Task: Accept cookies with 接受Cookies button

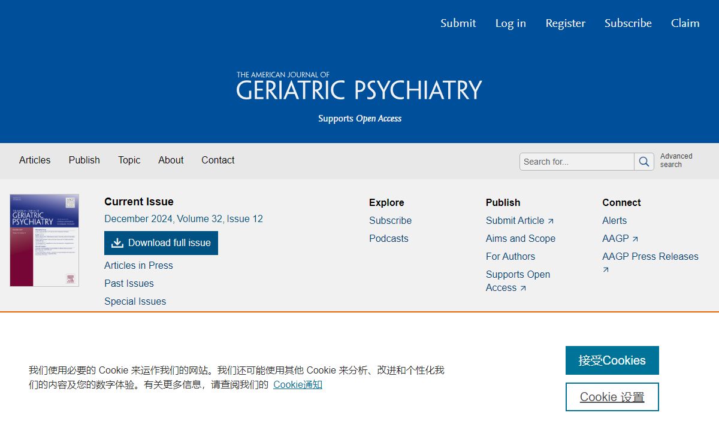Action: 612,360
